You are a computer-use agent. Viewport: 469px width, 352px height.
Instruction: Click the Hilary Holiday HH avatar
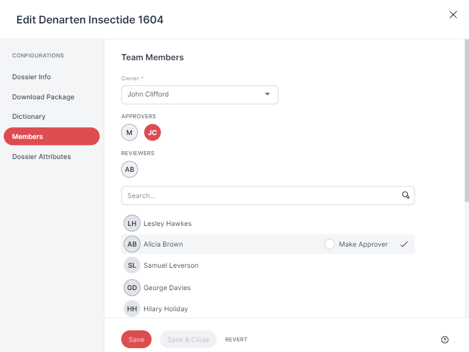coord(132,308)
